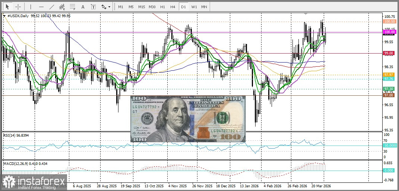
Task: Insert a text label object
Action: [x=93, y=7]
